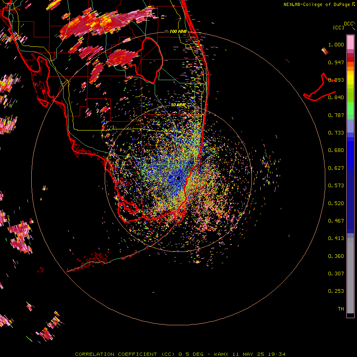Click the 0.573 legend value
The height and width of the screenshot is (357, 357).
pos(336,186)
